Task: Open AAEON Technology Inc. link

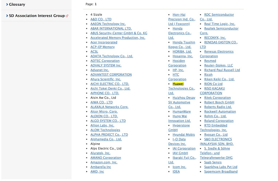Action: coord(108,24)
